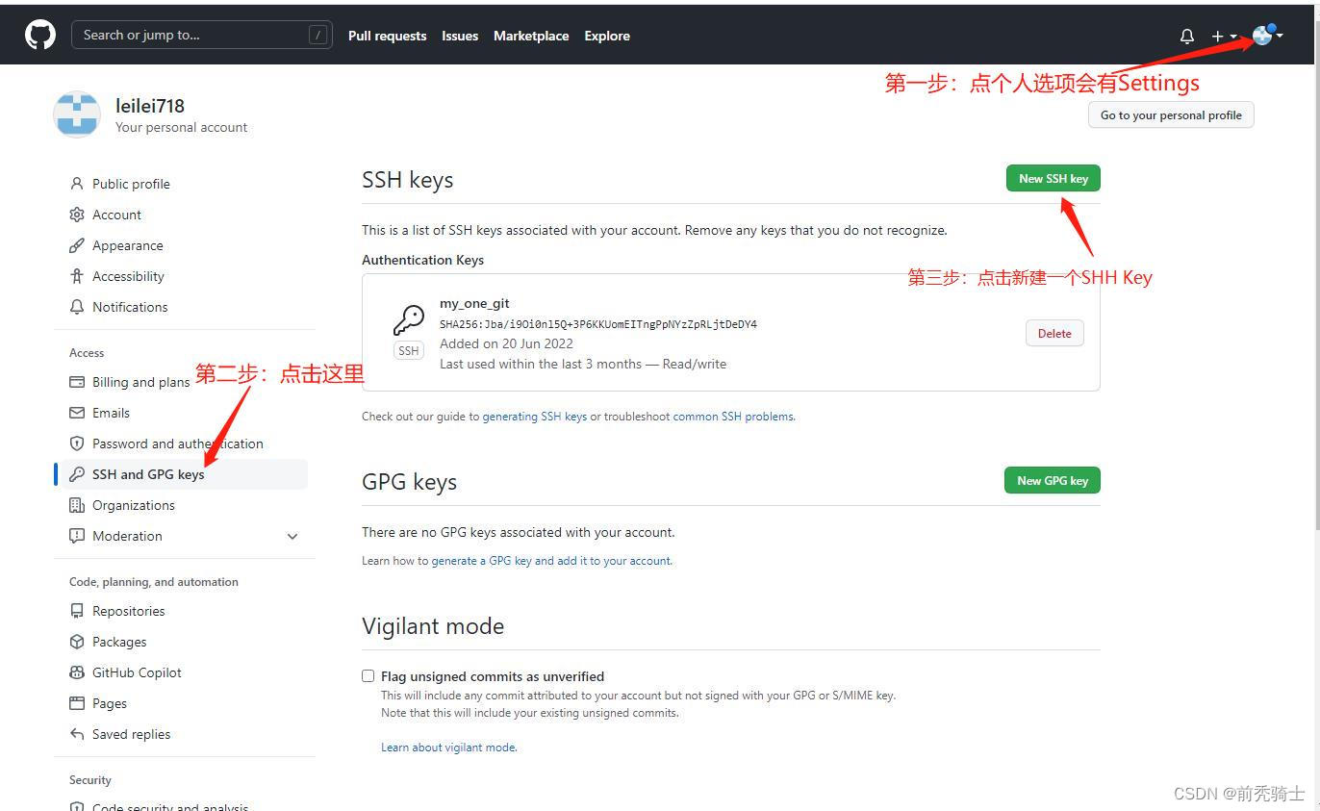This screenshot has width=1320, height=811.
Task: Open Marketplace in top navigation
Action: (x=531, y=36)
